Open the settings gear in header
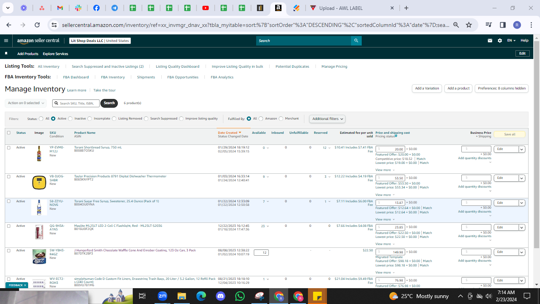Viewport: 540px width, 304px height. coord(500,40)
